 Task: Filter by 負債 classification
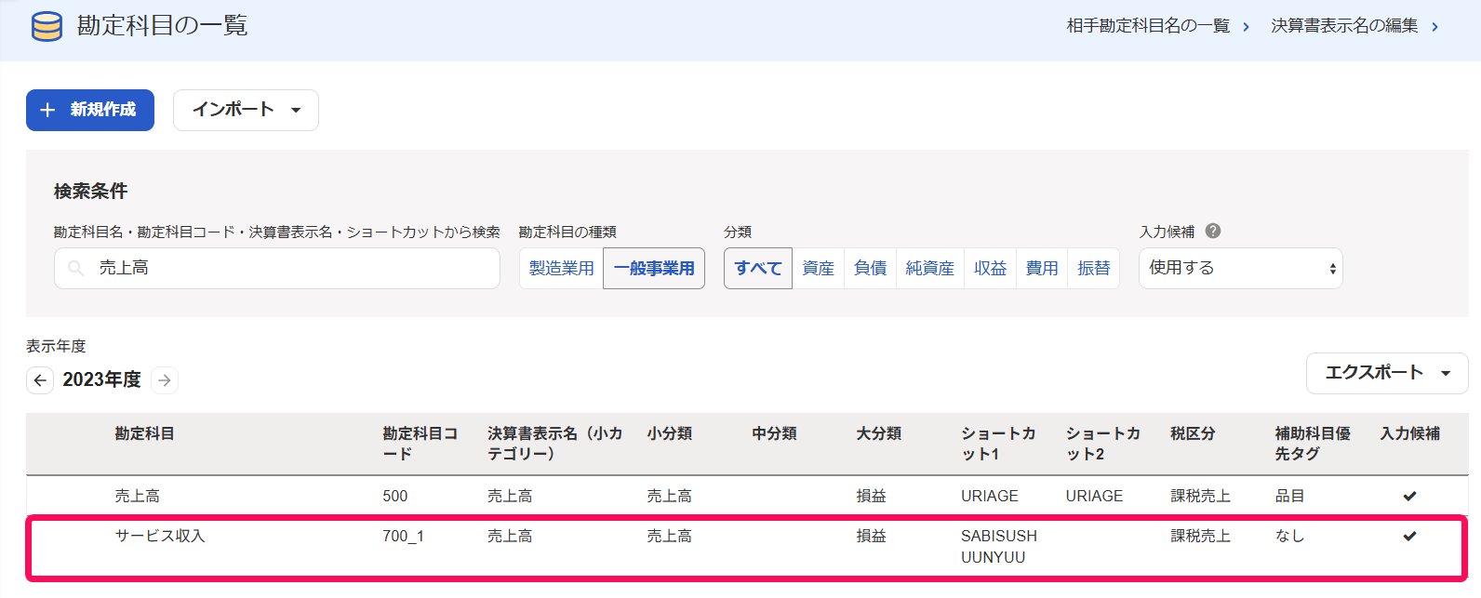871,268
